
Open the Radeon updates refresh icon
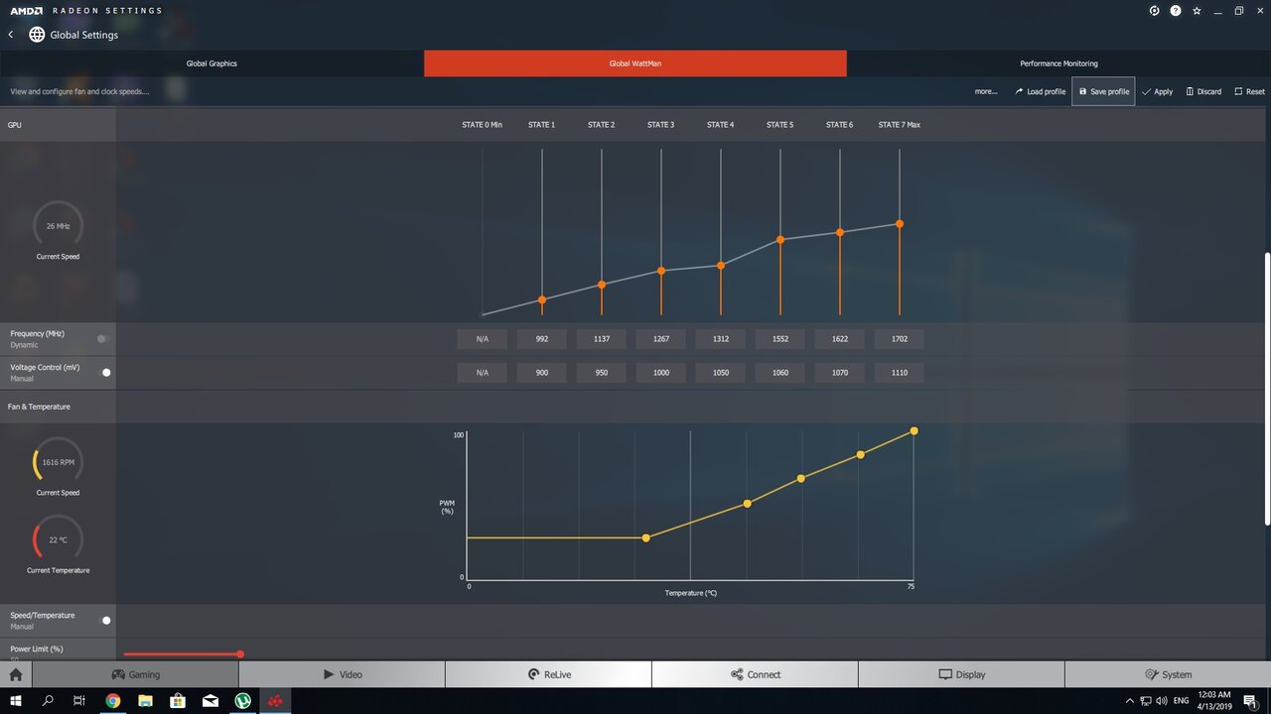(1155, 11)
